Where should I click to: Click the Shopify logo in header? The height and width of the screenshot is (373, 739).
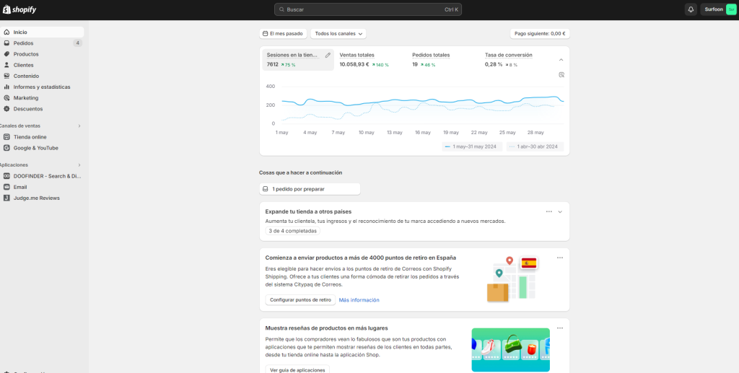(19, 9)
